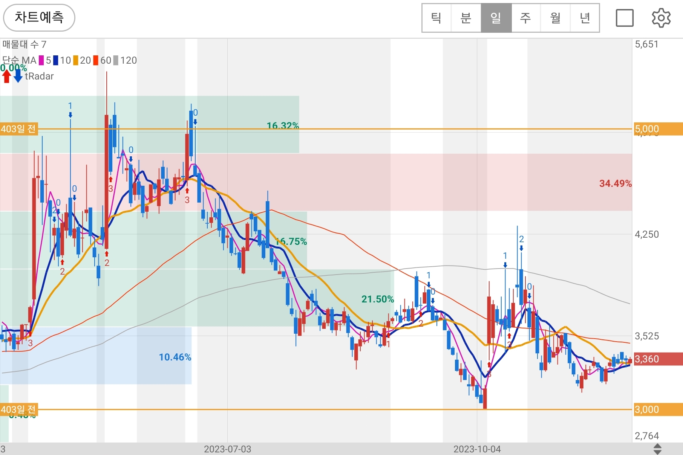Click the 매물대 수 7 indicator label
Screen dimensions: 683x455
pos(24,44)
